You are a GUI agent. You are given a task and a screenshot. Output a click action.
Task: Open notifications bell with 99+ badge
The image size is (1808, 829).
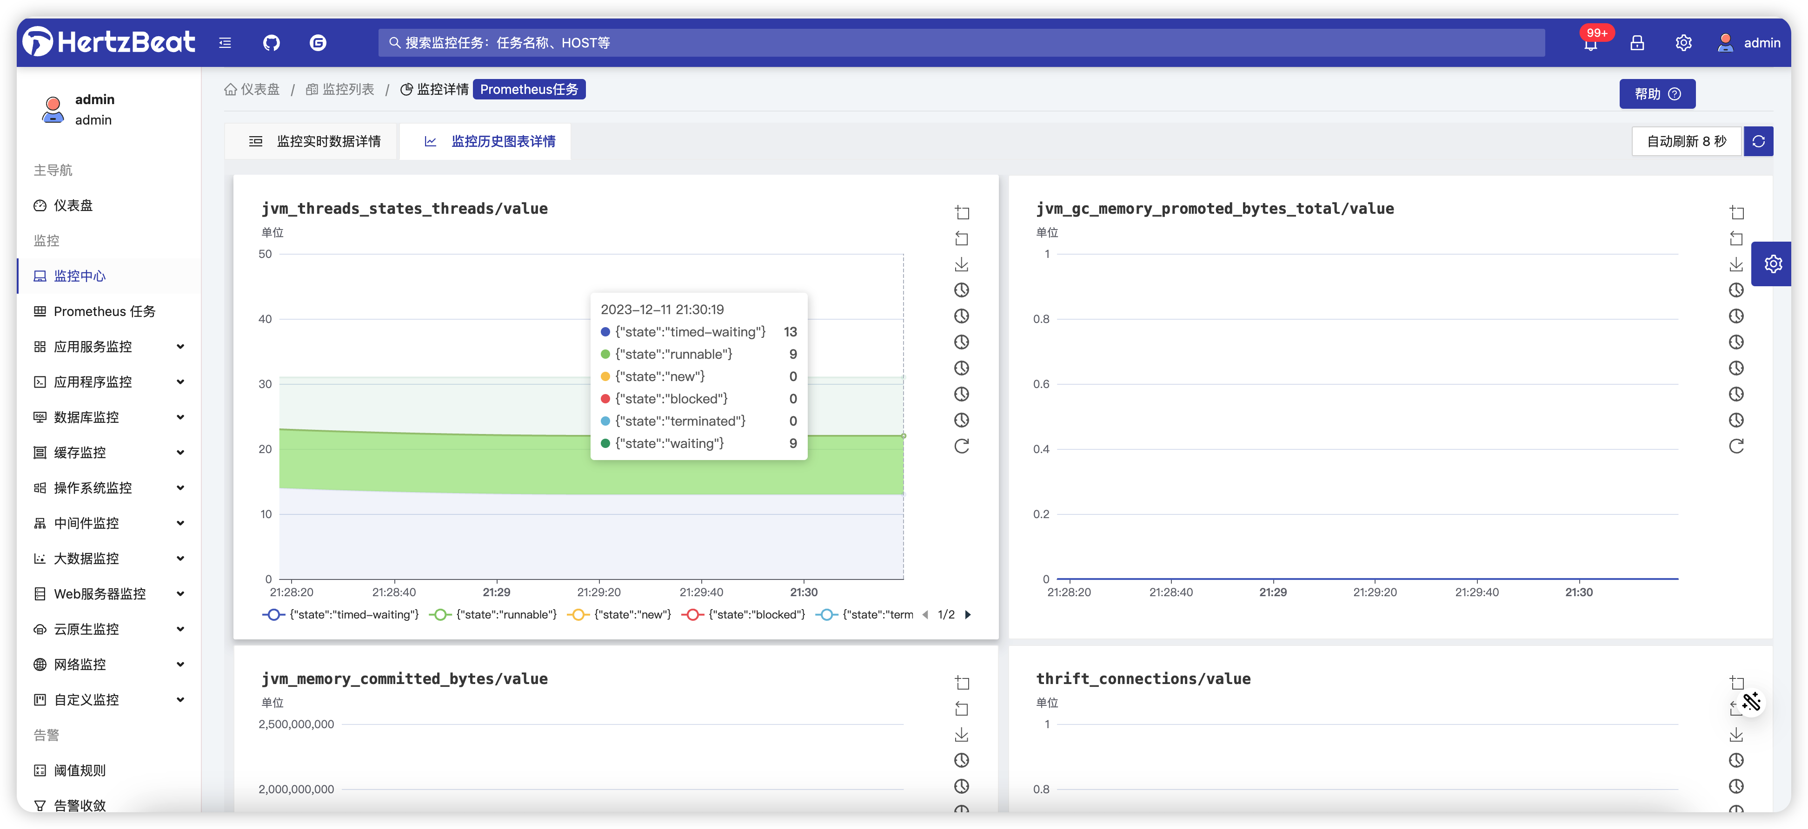coord(1590,44)
